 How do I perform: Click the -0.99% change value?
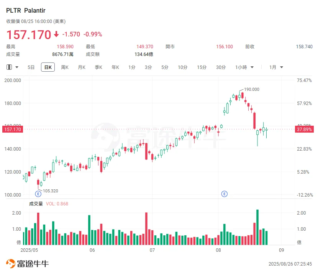pos(93,34)
